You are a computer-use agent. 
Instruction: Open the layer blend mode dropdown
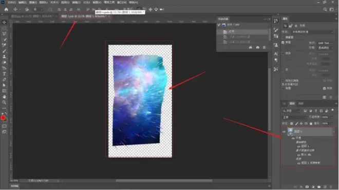[294, 117]
